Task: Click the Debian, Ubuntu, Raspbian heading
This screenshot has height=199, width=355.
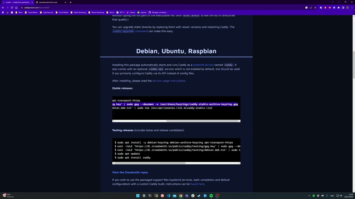Action: click(176, 51)
